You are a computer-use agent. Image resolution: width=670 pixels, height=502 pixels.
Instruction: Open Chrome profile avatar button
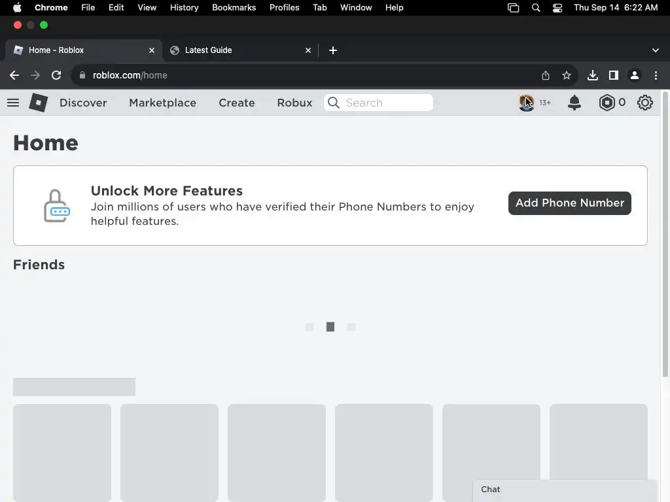click(x=635, y=76)
